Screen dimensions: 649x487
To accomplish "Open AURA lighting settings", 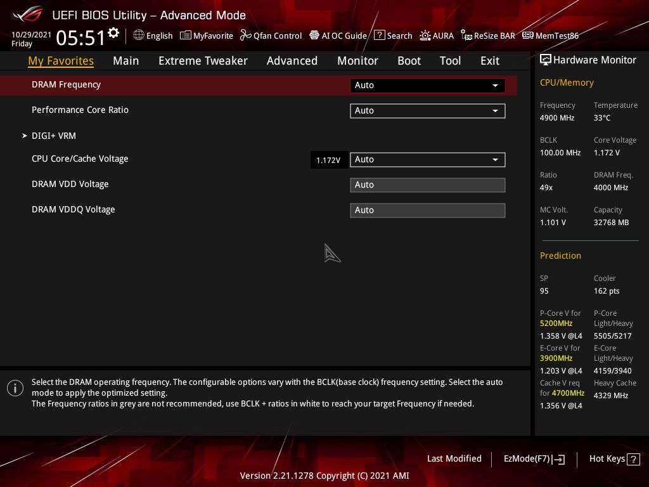I will click(x=437, y=36).
